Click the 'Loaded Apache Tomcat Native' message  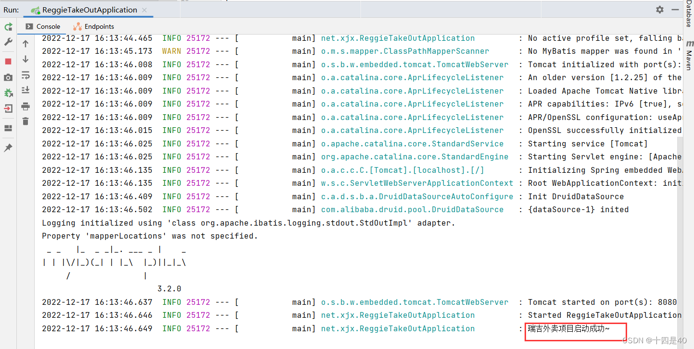coord(605,91)
